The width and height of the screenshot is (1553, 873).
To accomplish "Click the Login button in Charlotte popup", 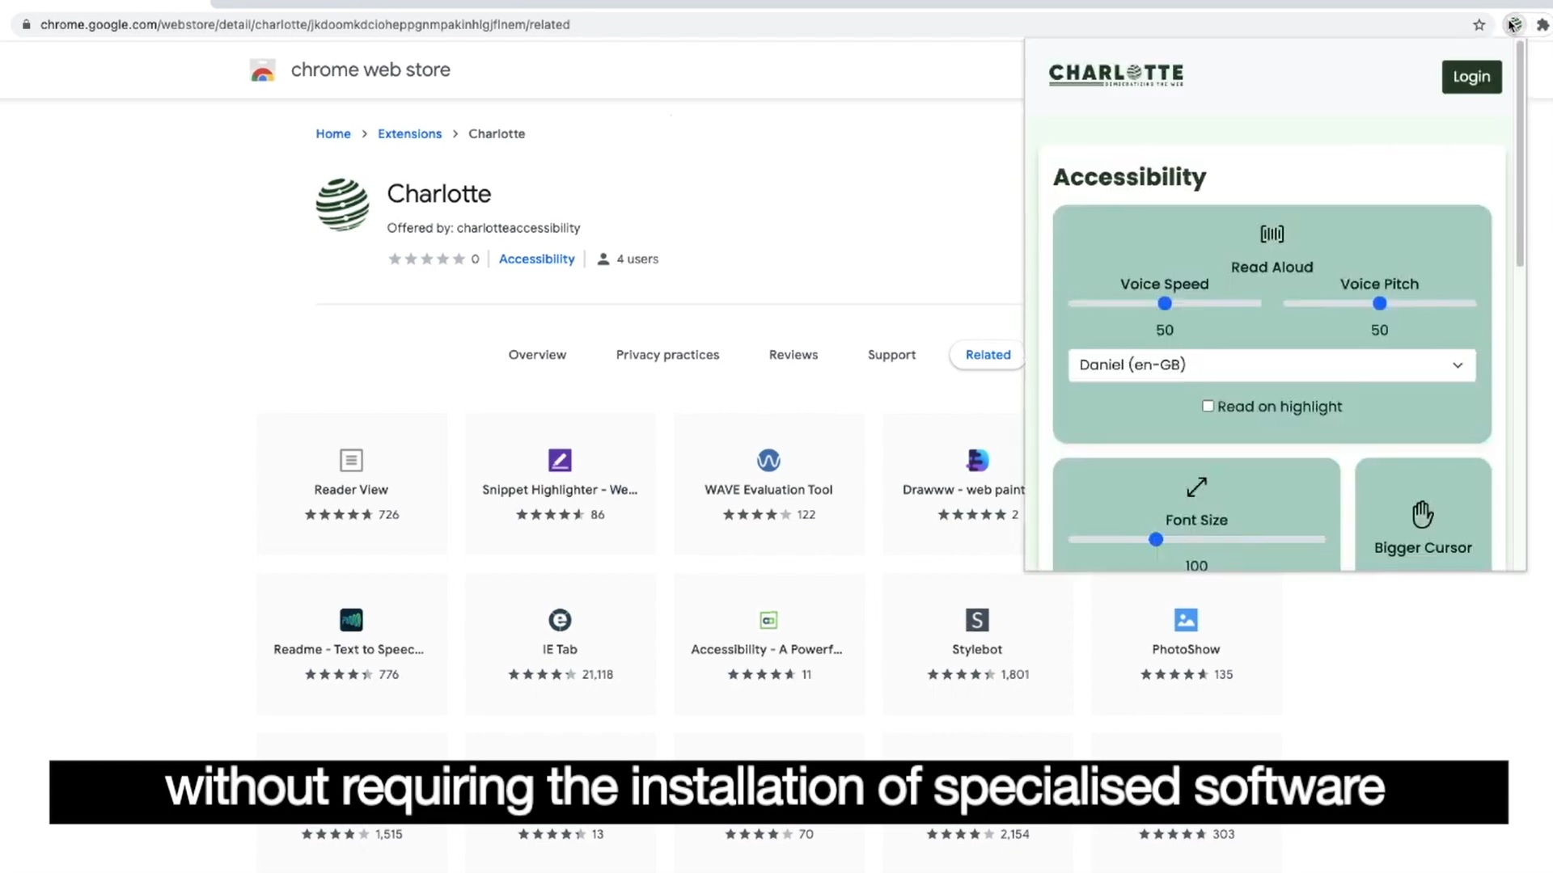I will [x=1471, y=77].
